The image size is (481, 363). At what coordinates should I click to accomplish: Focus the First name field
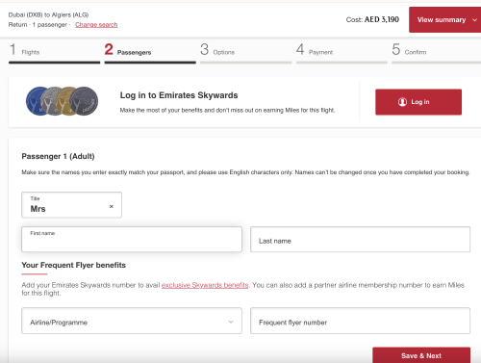132,240
